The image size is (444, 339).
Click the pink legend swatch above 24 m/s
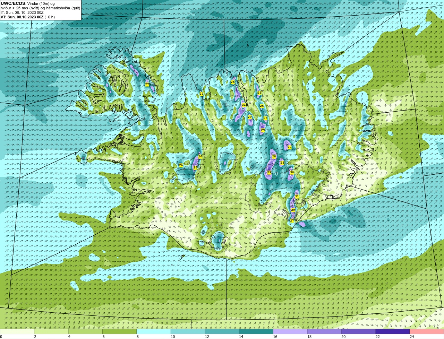pos(427,331)
